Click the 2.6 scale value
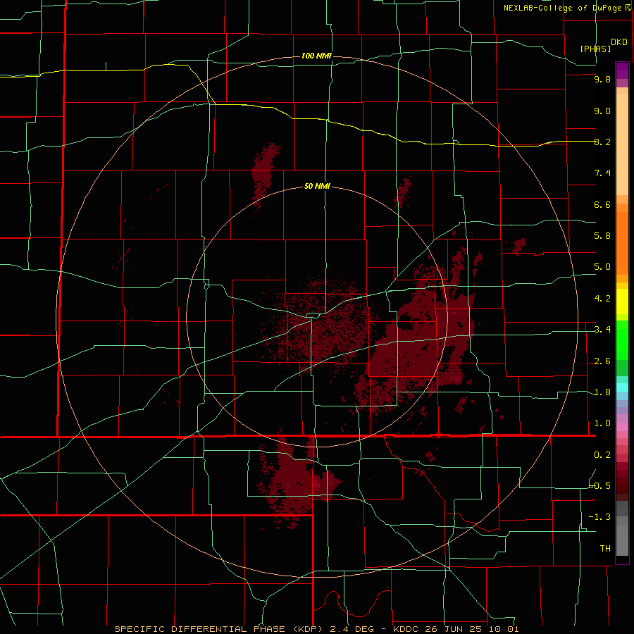634x634 pixels. coord(602,361)
